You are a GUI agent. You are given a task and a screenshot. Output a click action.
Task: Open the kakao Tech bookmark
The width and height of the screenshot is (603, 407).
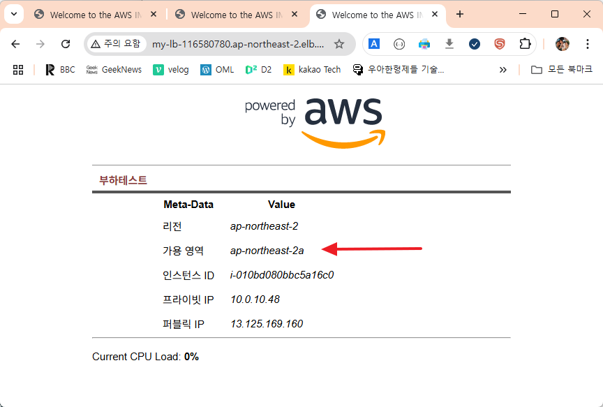(x=312, y=70)
